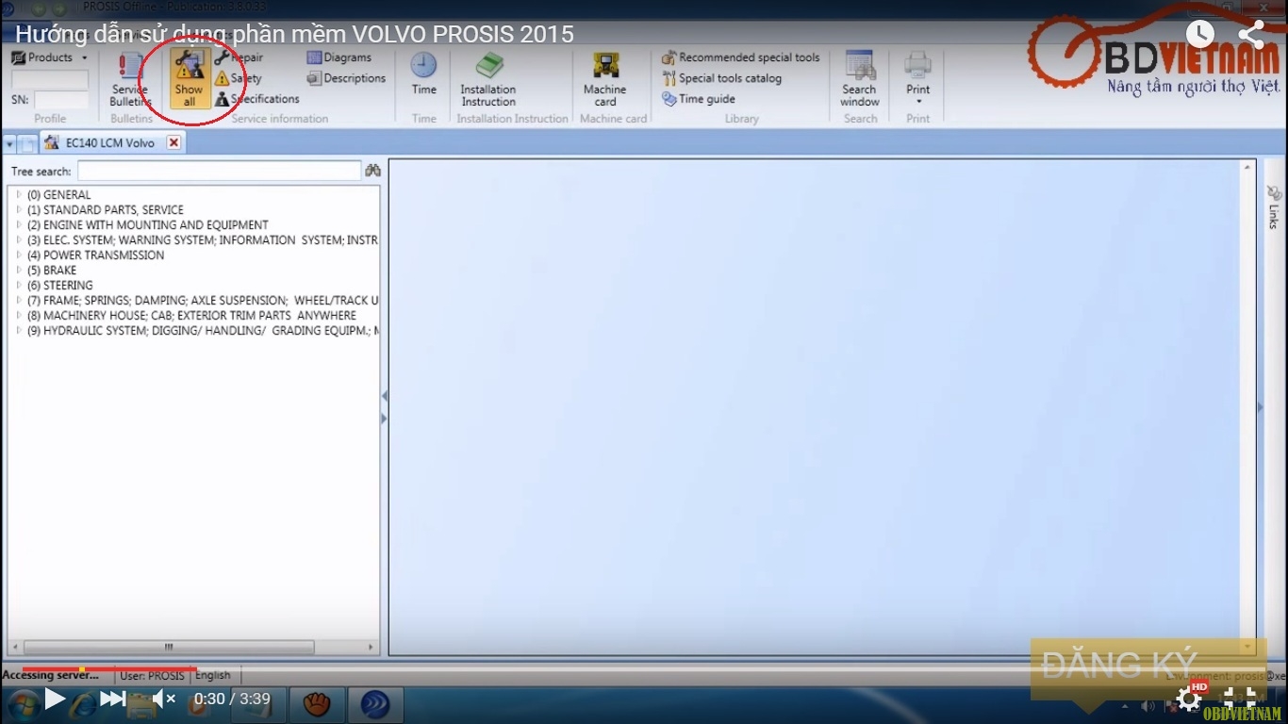Click the User: PROSIS status entry
The width and height of the screenshot is (1288, 724).
152,675
